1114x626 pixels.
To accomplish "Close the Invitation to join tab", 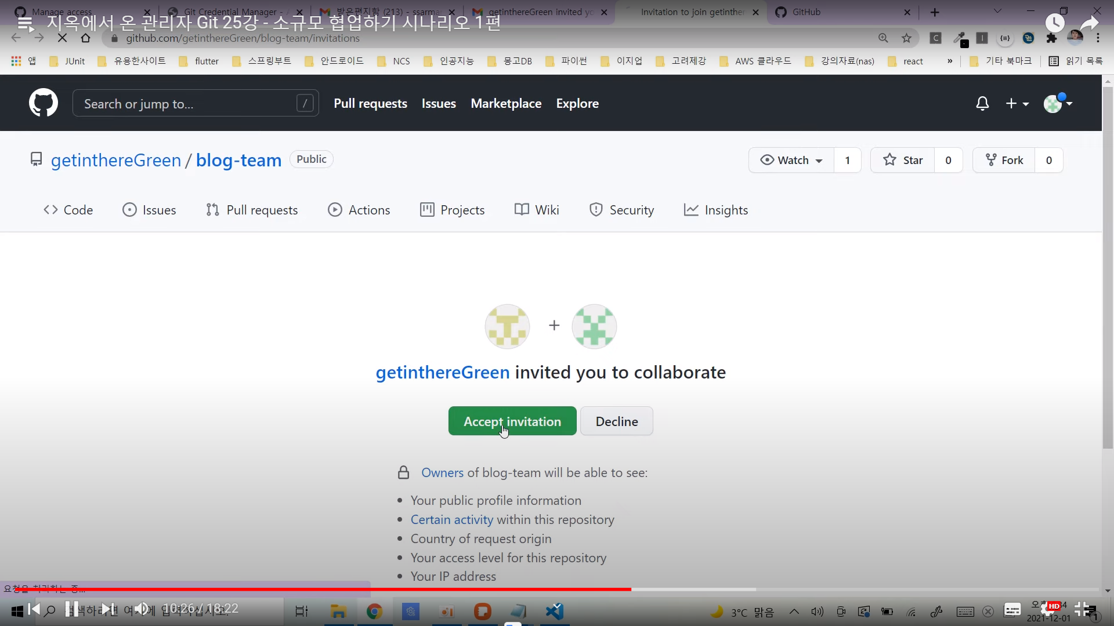I will (755, 12).
